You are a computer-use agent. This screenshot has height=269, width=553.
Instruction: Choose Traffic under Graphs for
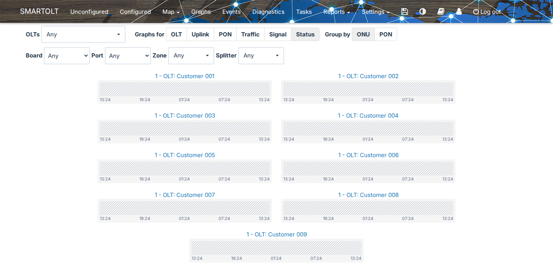click(250, 34)
